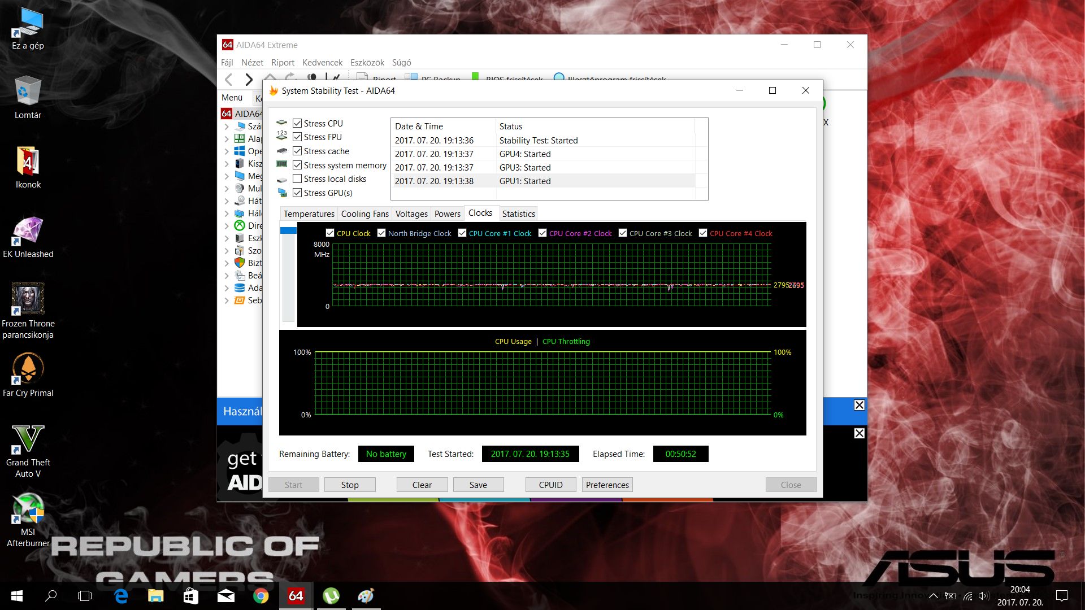
Task: Launch the Frozen Throne parancsikonja shortcut
Action: pyautogui.click(x=28, y=311)
